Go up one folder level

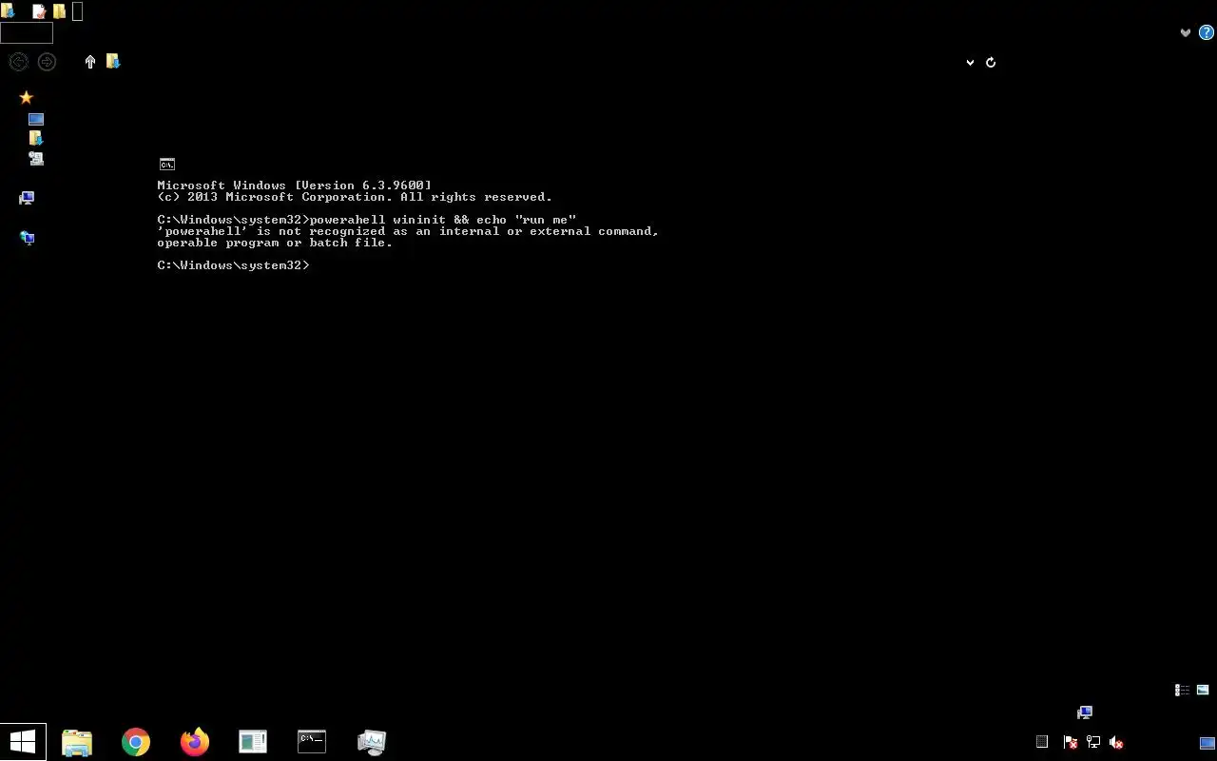(x=90, y=62)
